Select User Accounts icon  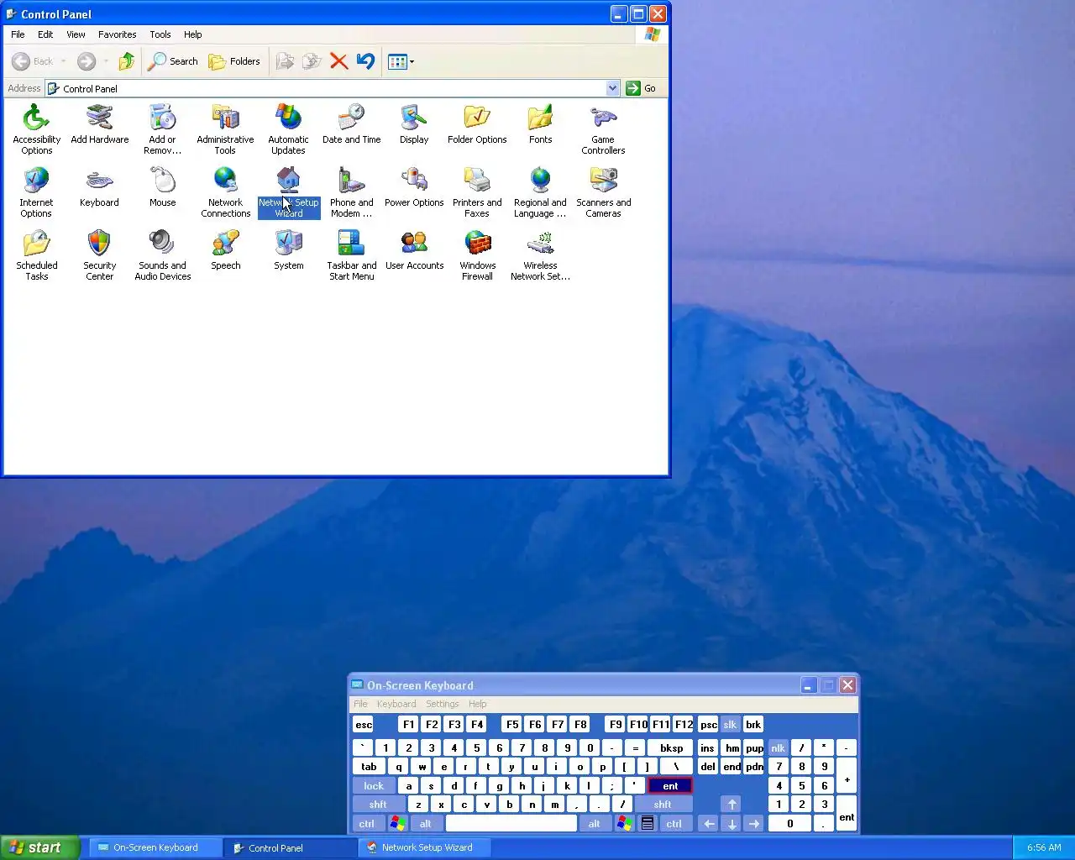pyautogui.click(x=414, y=250)
